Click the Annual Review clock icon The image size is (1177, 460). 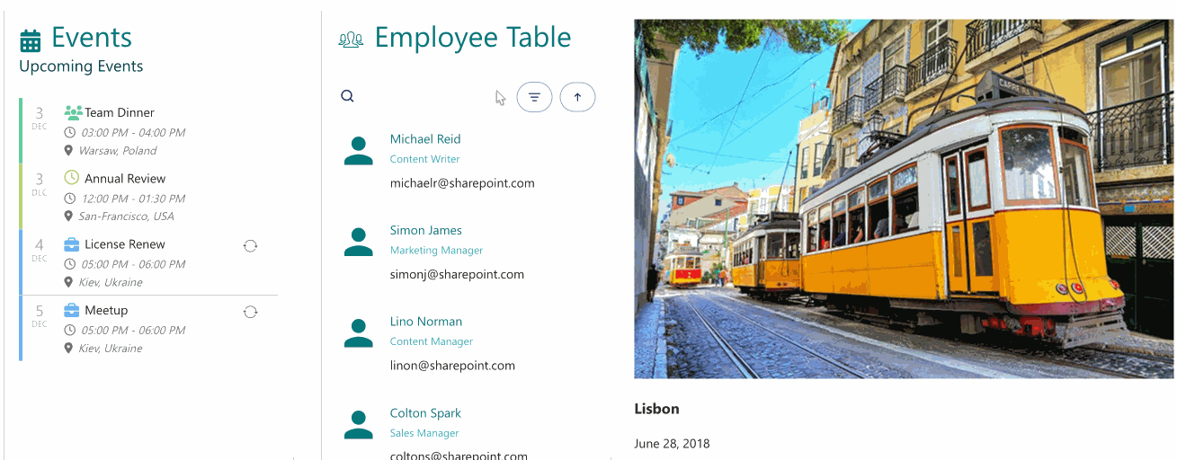[72, 178]
